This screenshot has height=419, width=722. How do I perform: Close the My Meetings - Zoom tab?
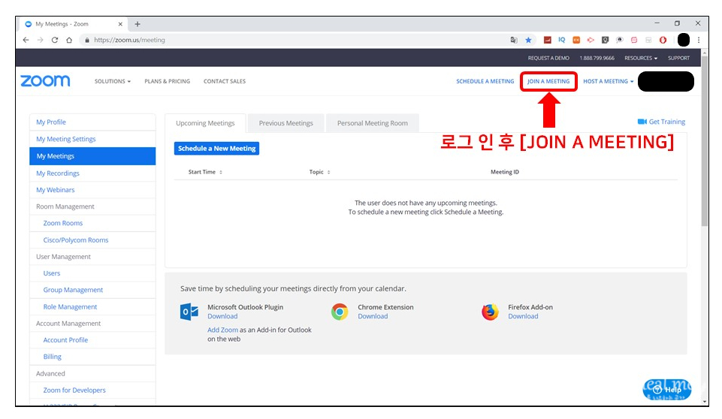120,24
